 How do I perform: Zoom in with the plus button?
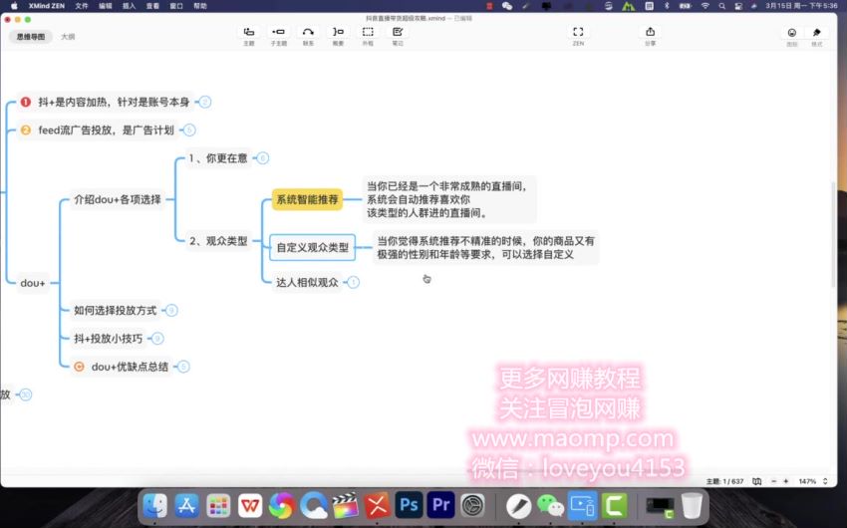(x=786, y=481)
